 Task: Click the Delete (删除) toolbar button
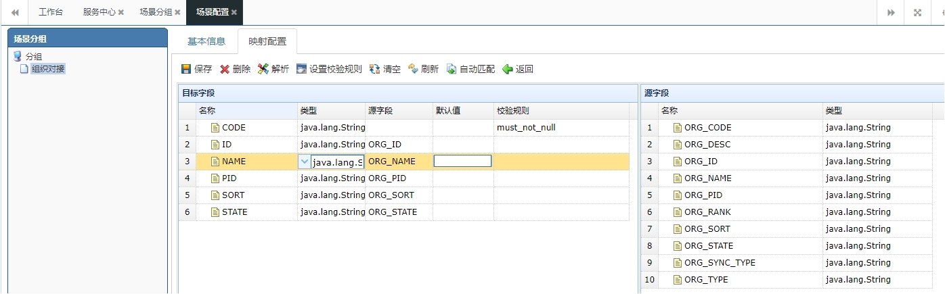(235, 69)
